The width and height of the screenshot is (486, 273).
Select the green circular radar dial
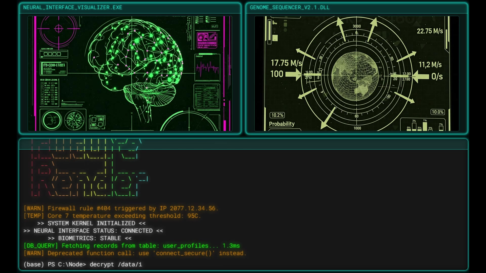52,120
